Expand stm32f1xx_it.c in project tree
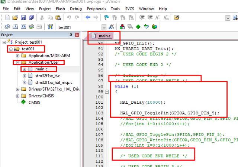Image resolution: width=238 pixels, height=167 pixels. (x=24, y=76)
